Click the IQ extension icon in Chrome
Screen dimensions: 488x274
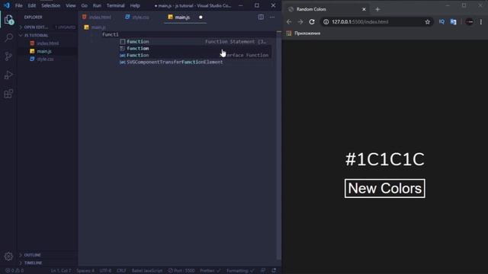[441, 22]
